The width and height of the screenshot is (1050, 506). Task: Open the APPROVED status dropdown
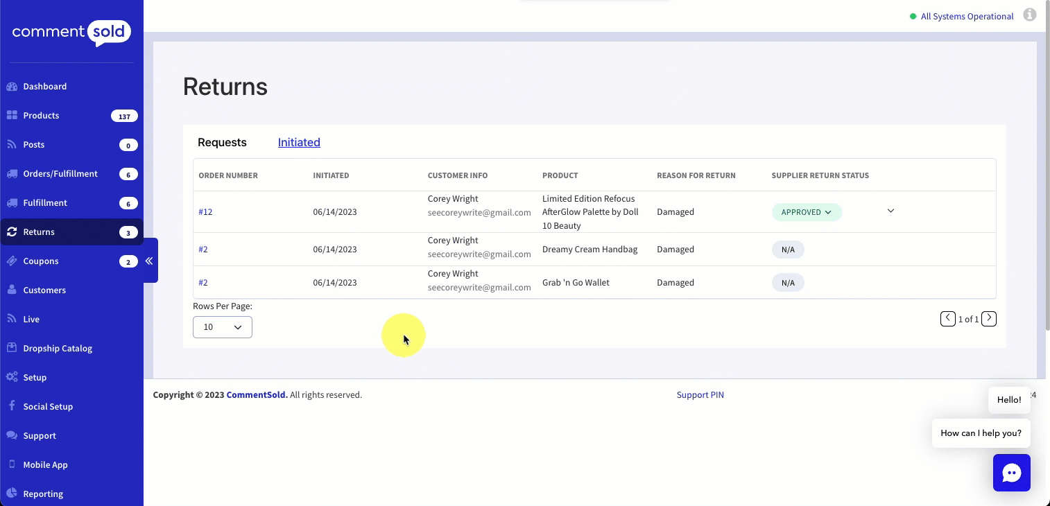(x=807, y=212)
